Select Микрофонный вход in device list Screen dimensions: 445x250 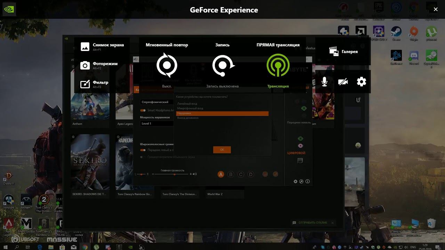(222, 108)
